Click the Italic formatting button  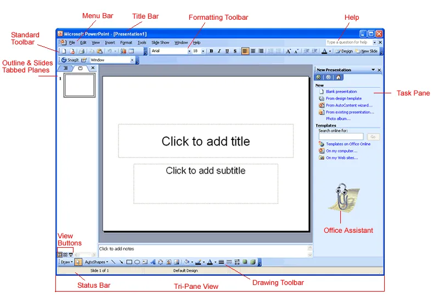click(219, 51)
